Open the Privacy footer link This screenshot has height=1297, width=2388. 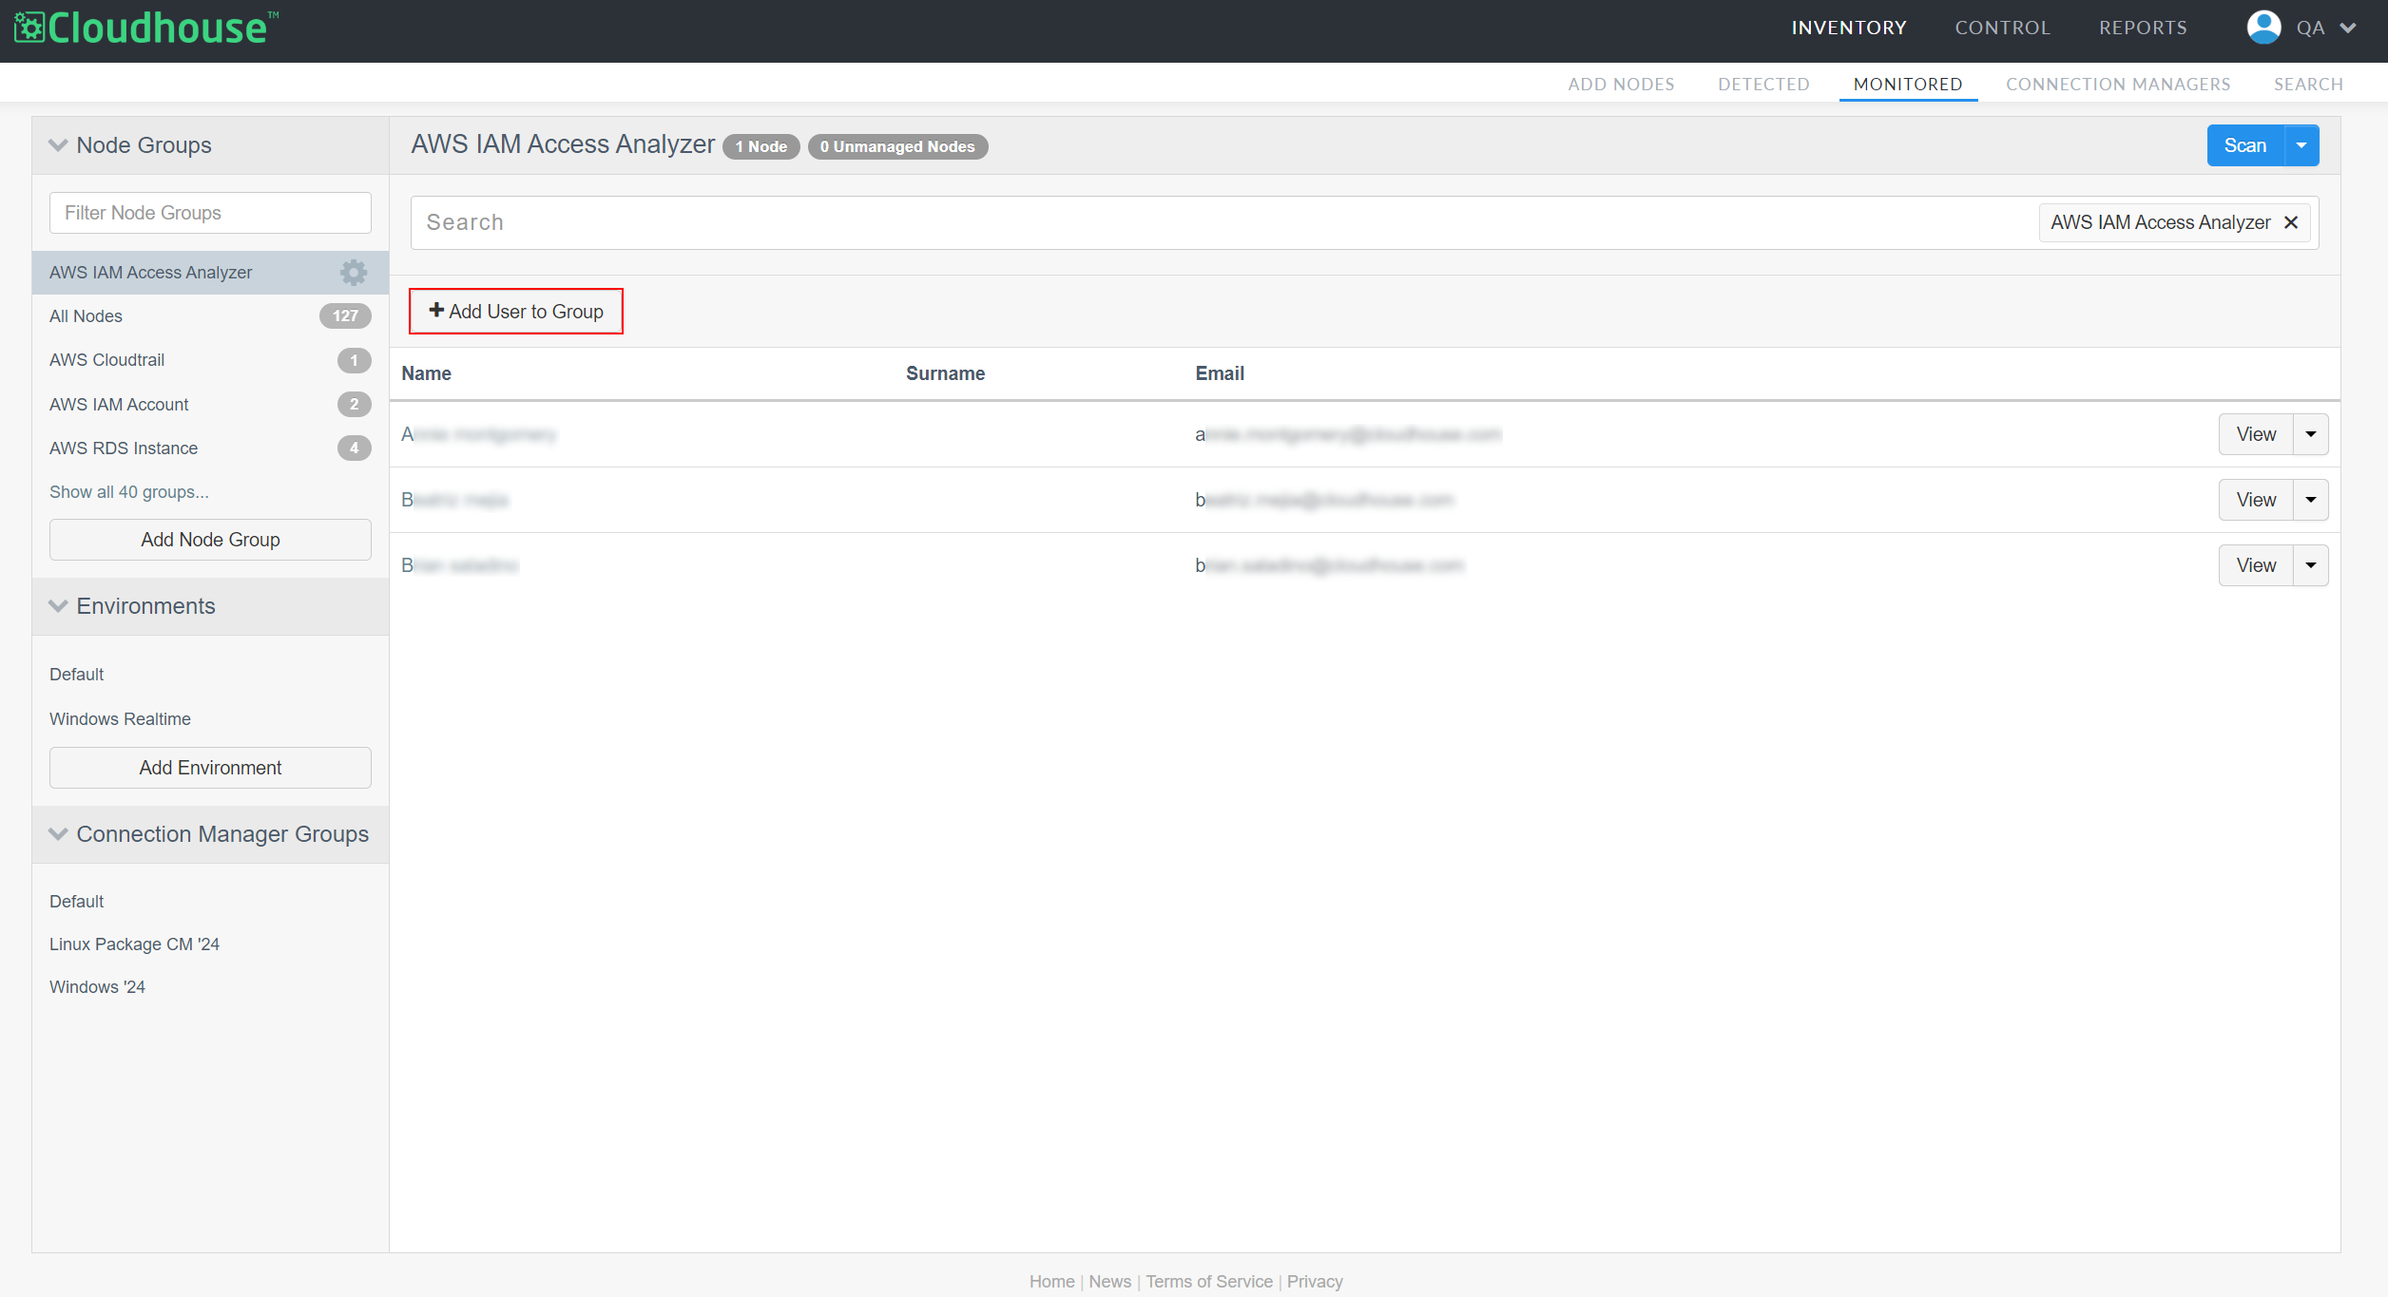click(1315, 1282)
